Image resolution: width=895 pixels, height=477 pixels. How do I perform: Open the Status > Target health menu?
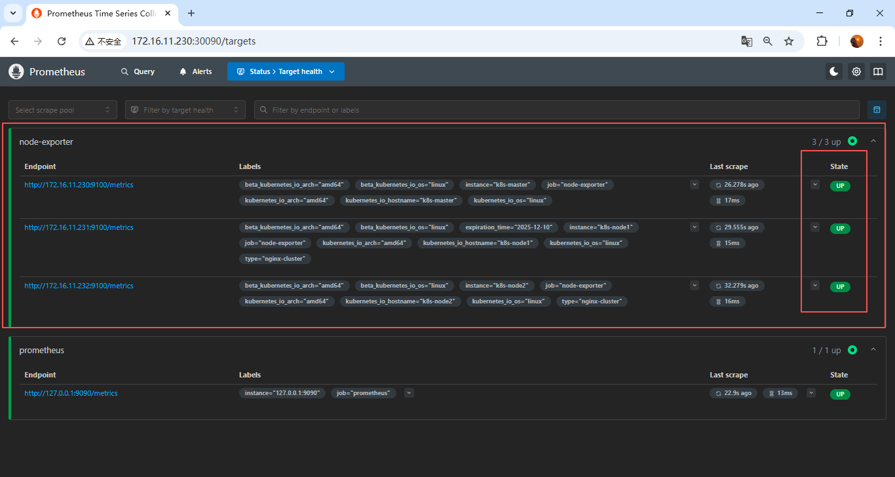click(x=286, y=71)
